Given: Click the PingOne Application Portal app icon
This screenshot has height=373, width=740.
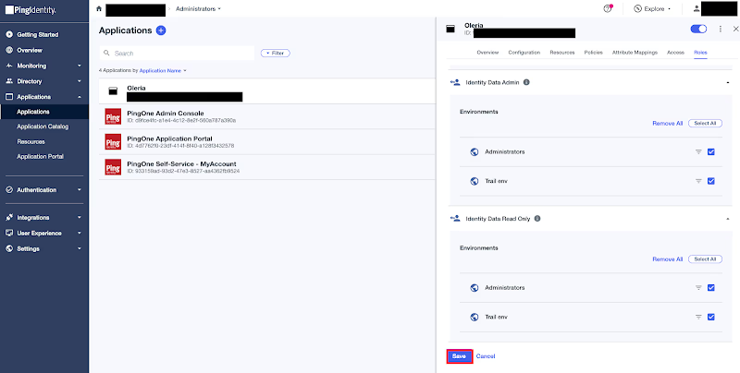Looking at the screenshot, I should point(113,142).
